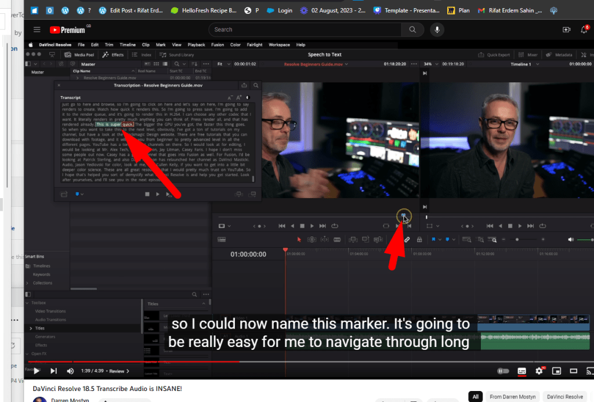This screenshot has height=402, width=594.
Task: Toggle the timeline position lock icon
Action: coord(419,239)
